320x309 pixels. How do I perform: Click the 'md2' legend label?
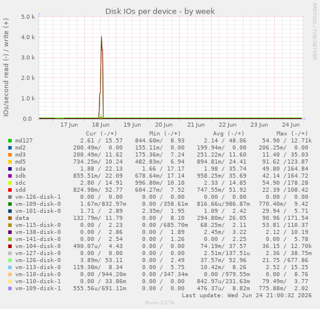pos(20,148)
